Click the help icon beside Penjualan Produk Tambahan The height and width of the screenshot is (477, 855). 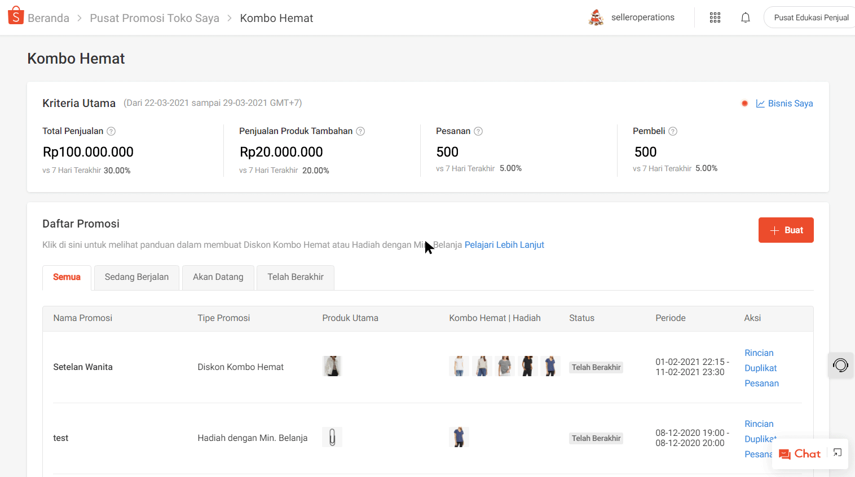pyautogui.click(x=360, y=131)
